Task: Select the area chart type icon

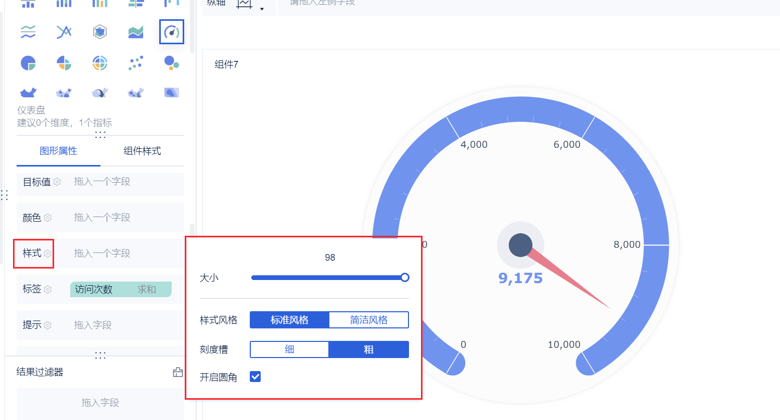Action: [x=135, y=32]
